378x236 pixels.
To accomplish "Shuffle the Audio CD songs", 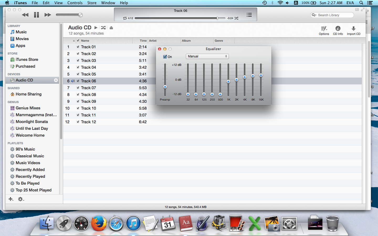I will pyautogui.click(x=103, y=28).
